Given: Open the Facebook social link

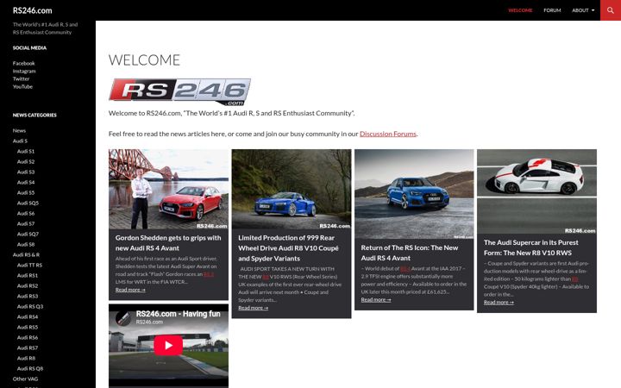Looking at the screenshot, I should click(24, 63).
